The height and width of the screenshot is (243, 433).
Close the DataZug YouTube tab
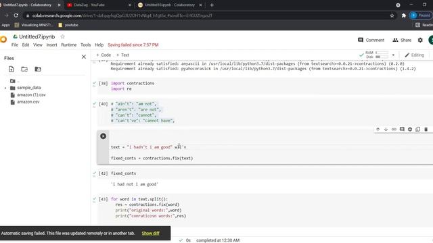coord(130,5)
